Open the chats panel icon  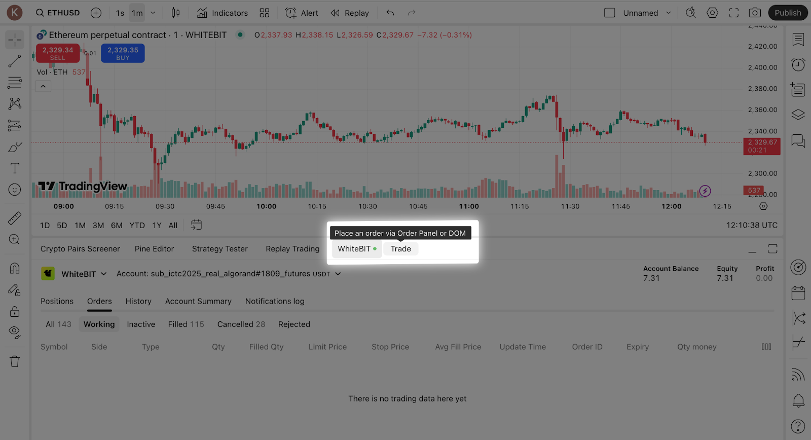798,140
